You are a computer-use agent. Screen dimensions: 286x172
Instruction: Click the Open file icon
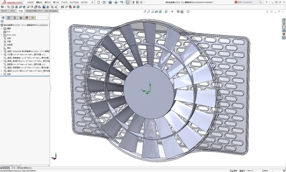[x=104, y=2]
